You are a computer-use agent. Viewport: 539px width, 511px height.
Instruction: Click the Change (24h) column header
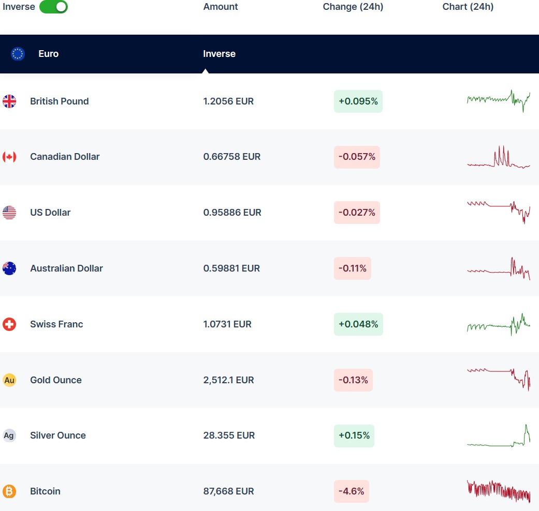click(x=353, y=7)
